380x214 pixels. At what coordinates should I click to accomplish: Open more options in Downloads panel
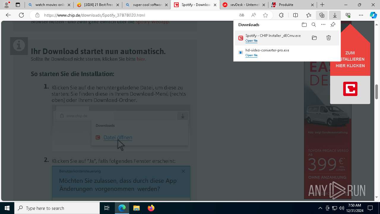click(x=323, y=25)
